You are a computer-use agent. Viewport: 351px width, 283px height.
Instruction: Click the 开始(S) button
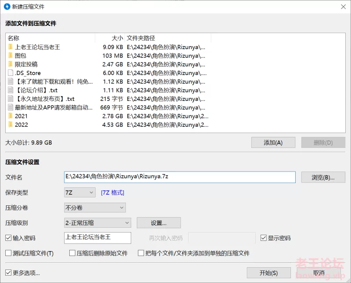269,273
